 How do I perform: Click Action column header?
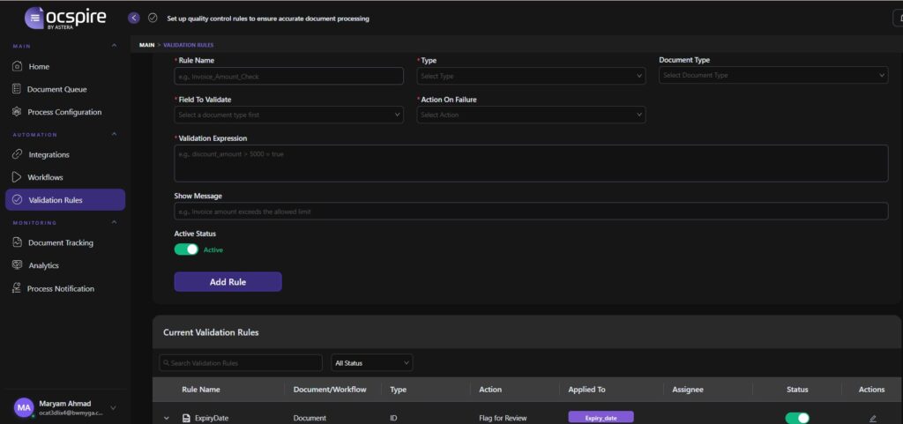[490, 390]
